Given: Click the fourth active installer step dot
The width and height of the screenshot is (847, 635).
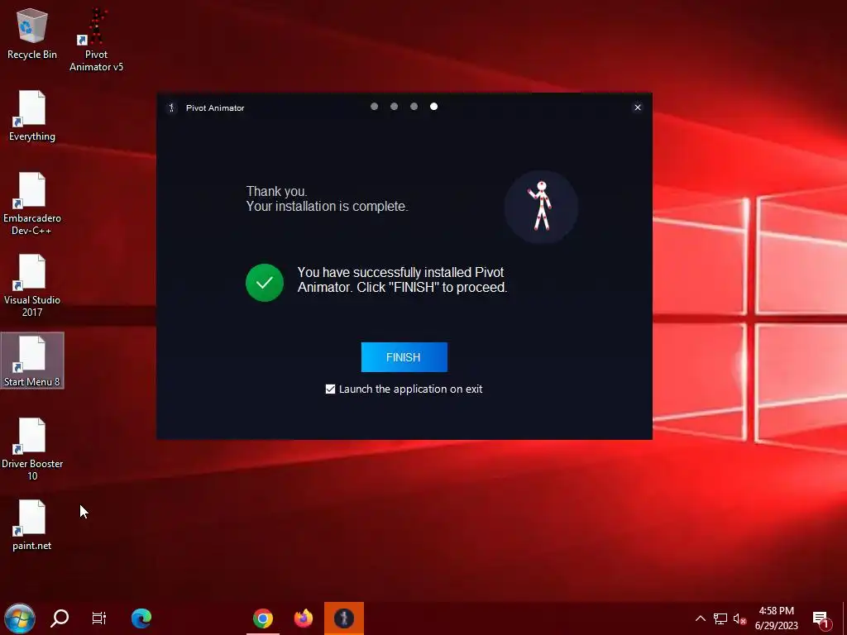Looking at the screenshot, I should [x=433, y=107].
